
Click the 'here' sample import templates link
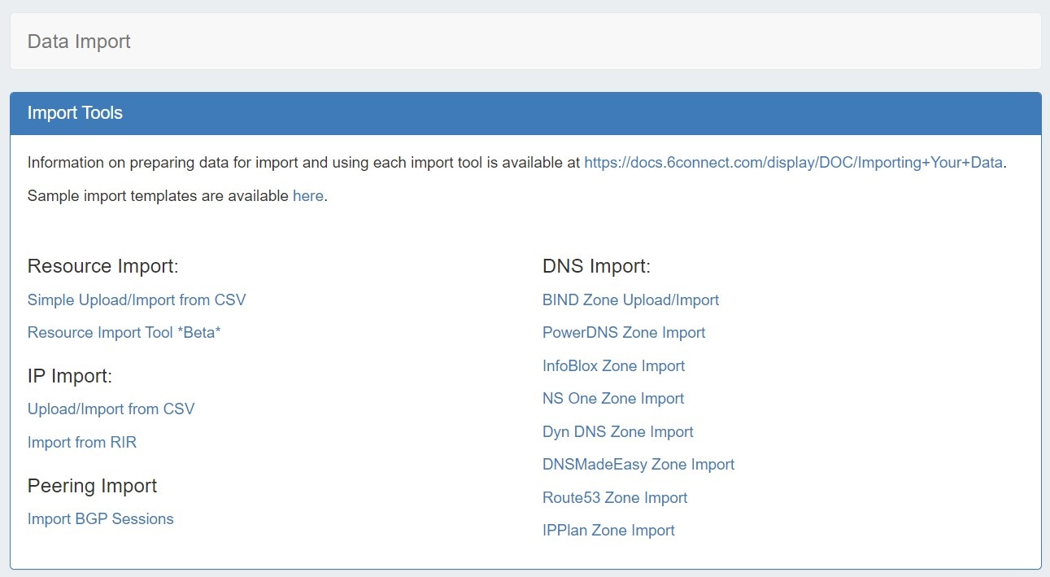click(x=307, y=195)
